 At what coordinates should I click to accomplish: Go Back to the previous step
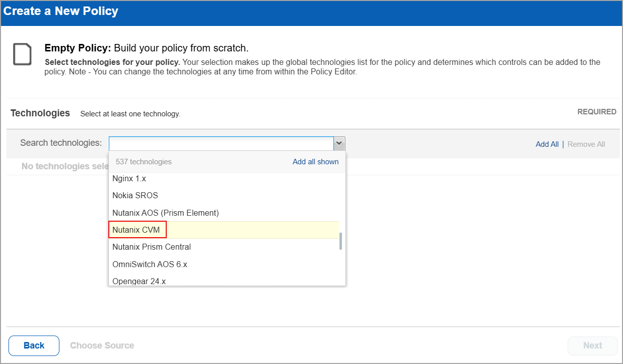[x=34, y=346]
